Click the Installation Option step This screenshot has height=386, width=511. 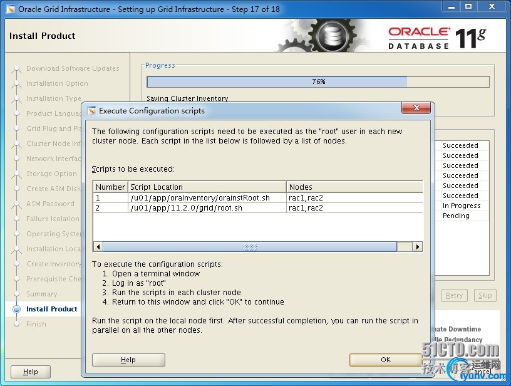pos(57,83)
